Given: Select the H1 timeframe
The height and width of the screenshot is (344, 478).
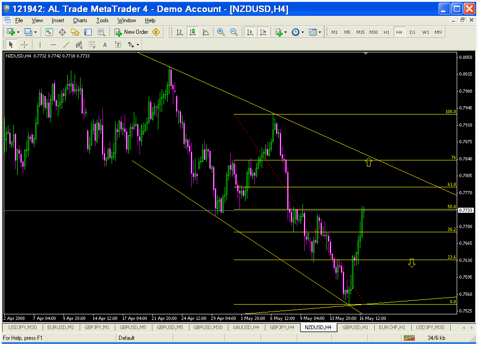Looking at the screenshot, I should [387, 32].
